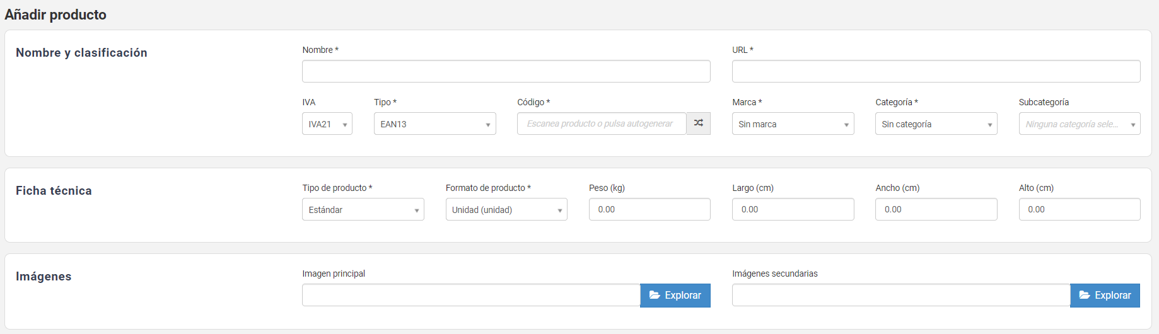Click the Largo (cm) field
Viewport: 1159px width, 334px height.
click(793, 209)
